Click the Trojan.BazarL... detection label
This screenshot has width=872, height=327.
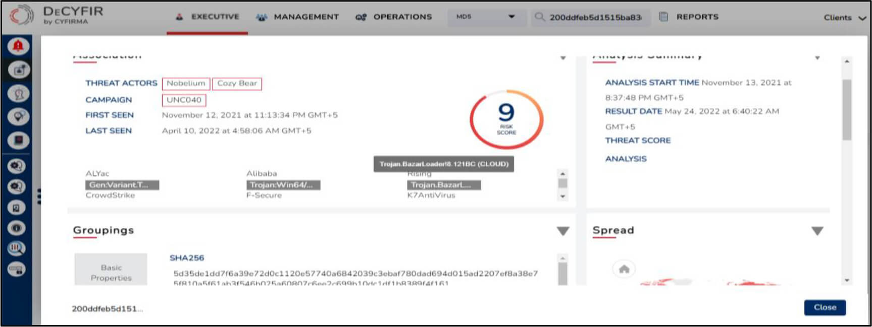[x=444, y=185]
